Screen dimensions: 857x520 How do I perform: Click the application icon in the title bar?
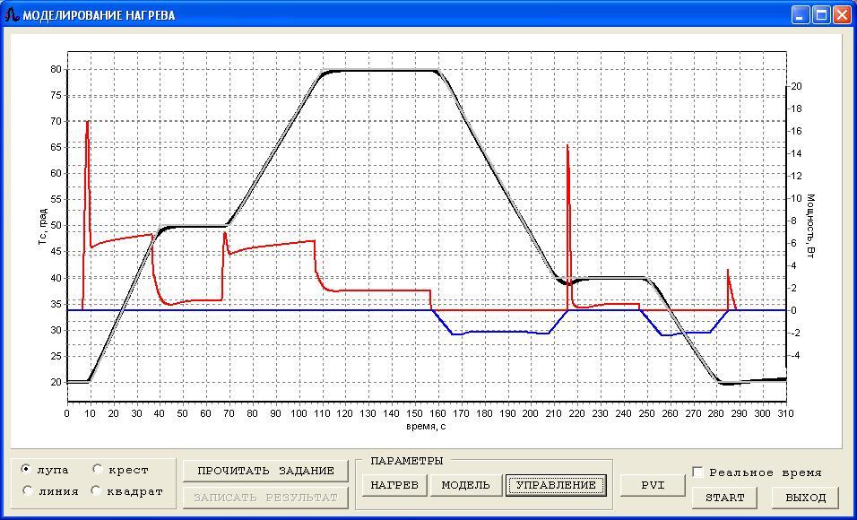pyautogui.click(x=12, y=15)
